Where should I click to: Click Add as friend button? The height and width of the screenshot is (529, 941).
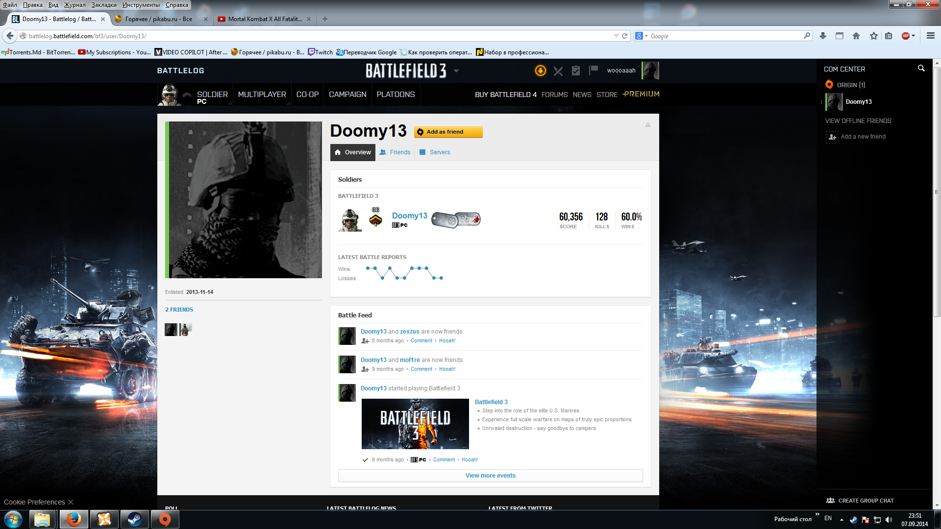click(448, 132)
